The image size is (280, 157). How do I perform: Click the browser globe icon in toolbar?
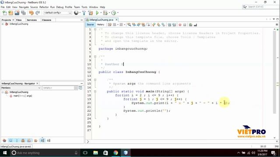[x=76, y=13]
